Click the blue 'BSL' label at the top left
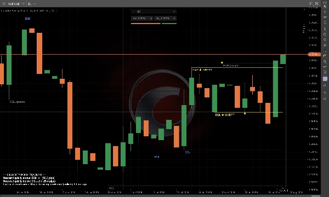329x197 pixels. click(28, 19)
